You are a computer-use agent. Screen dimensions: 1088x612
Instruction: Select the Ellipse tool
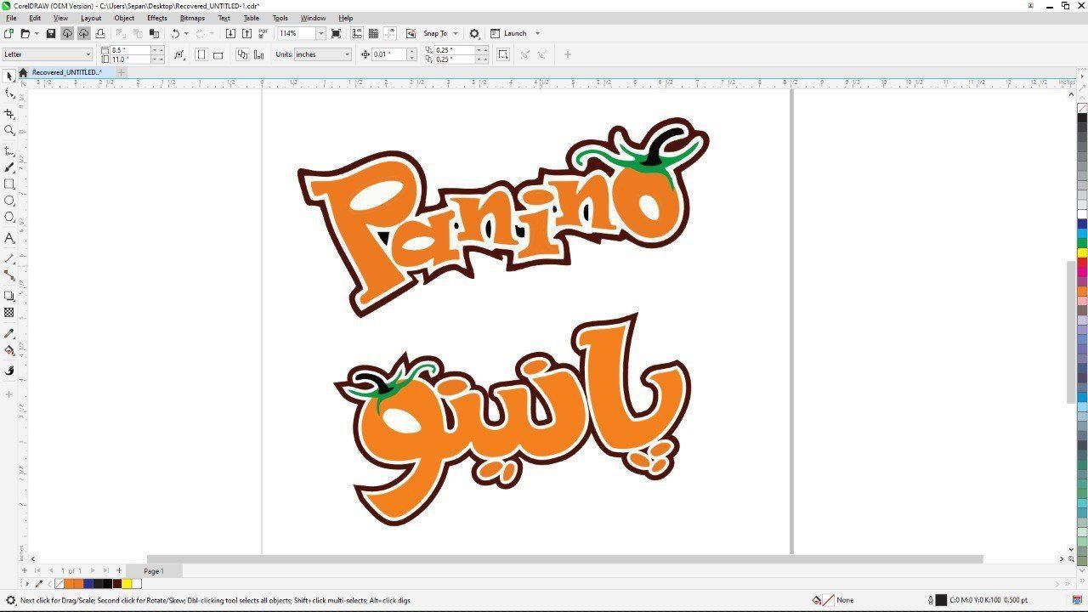coord(9,201)
